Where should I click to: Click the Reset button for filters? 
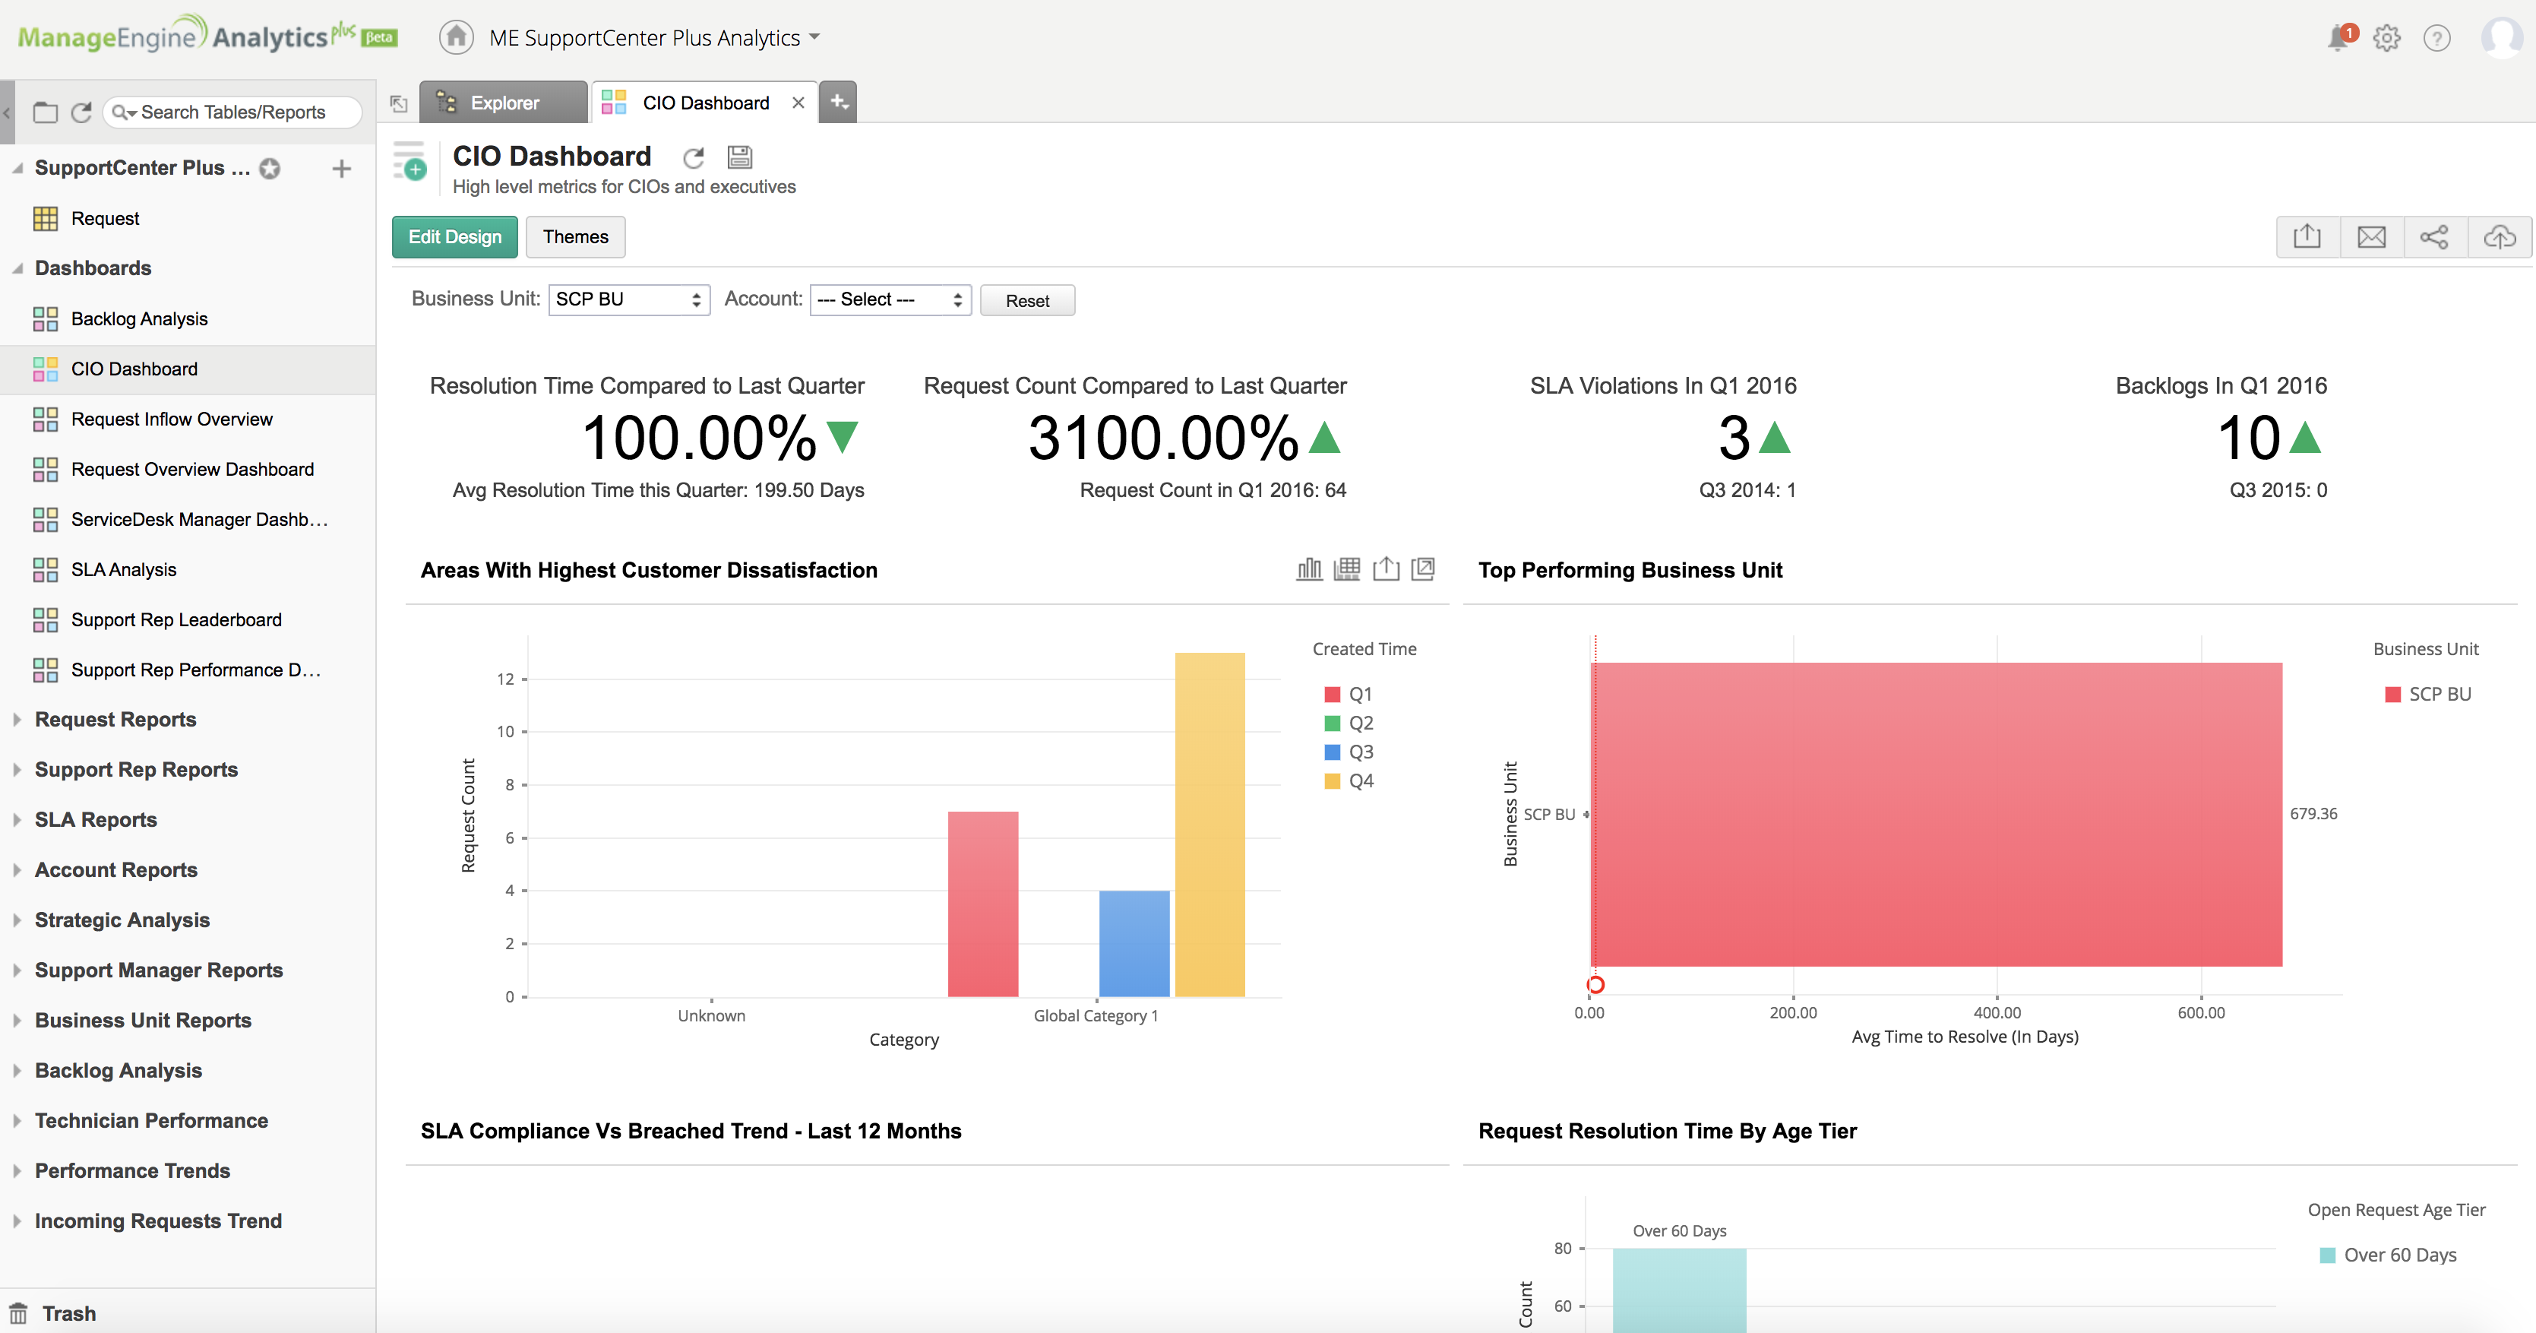(x=1027, y=300)
